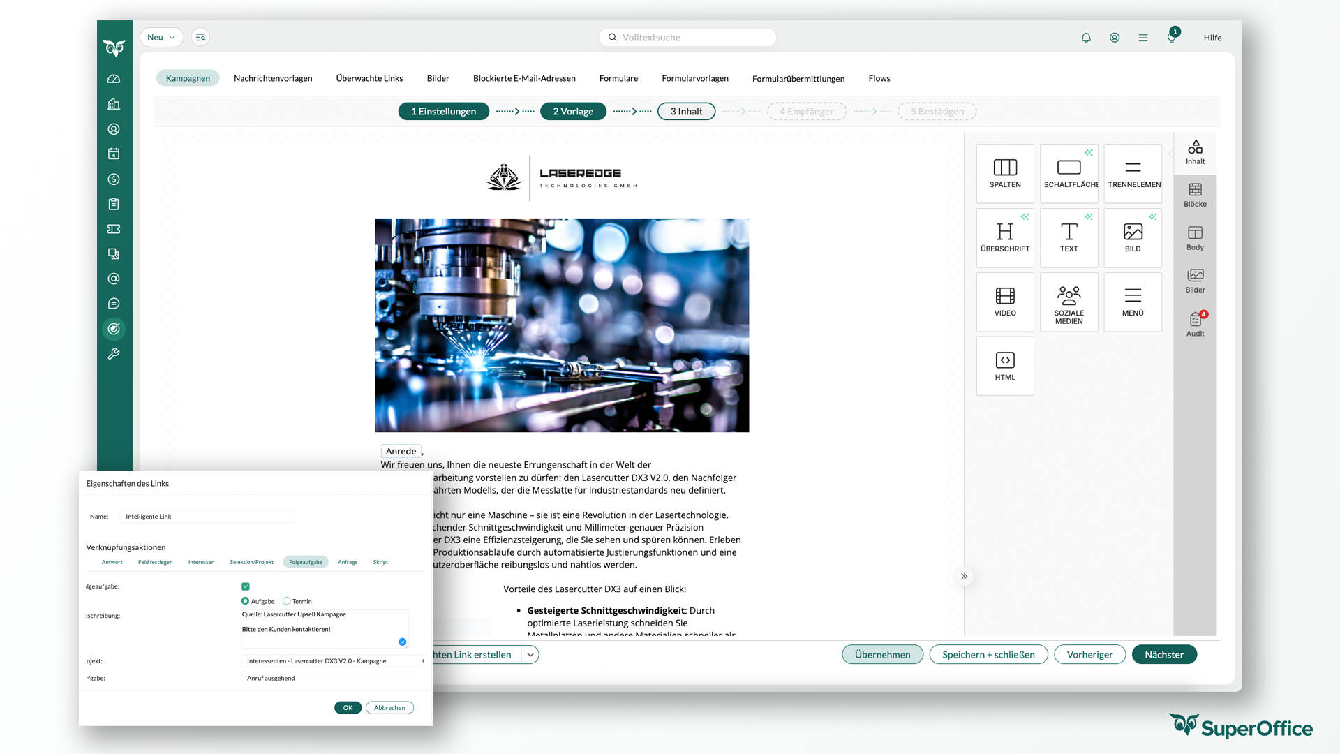Click the Volltextsuche search field
Image resolution: width=1340 pixels, height=754 pixels.
tap(687, 38)
